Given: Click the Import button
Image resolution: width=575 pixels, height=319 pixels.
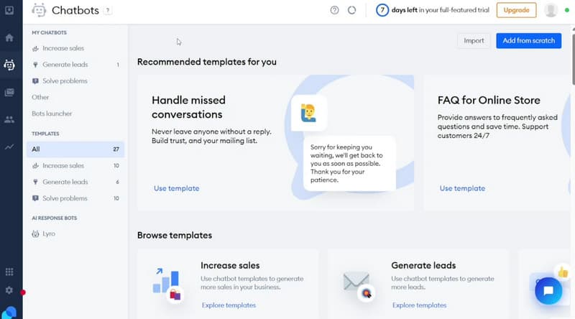Looking at the screenshot, I should click(474, 41).
